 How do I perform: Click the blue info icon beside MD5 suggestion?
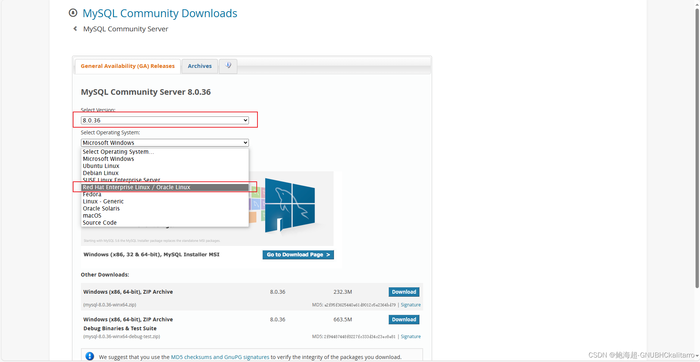point(90,356)
